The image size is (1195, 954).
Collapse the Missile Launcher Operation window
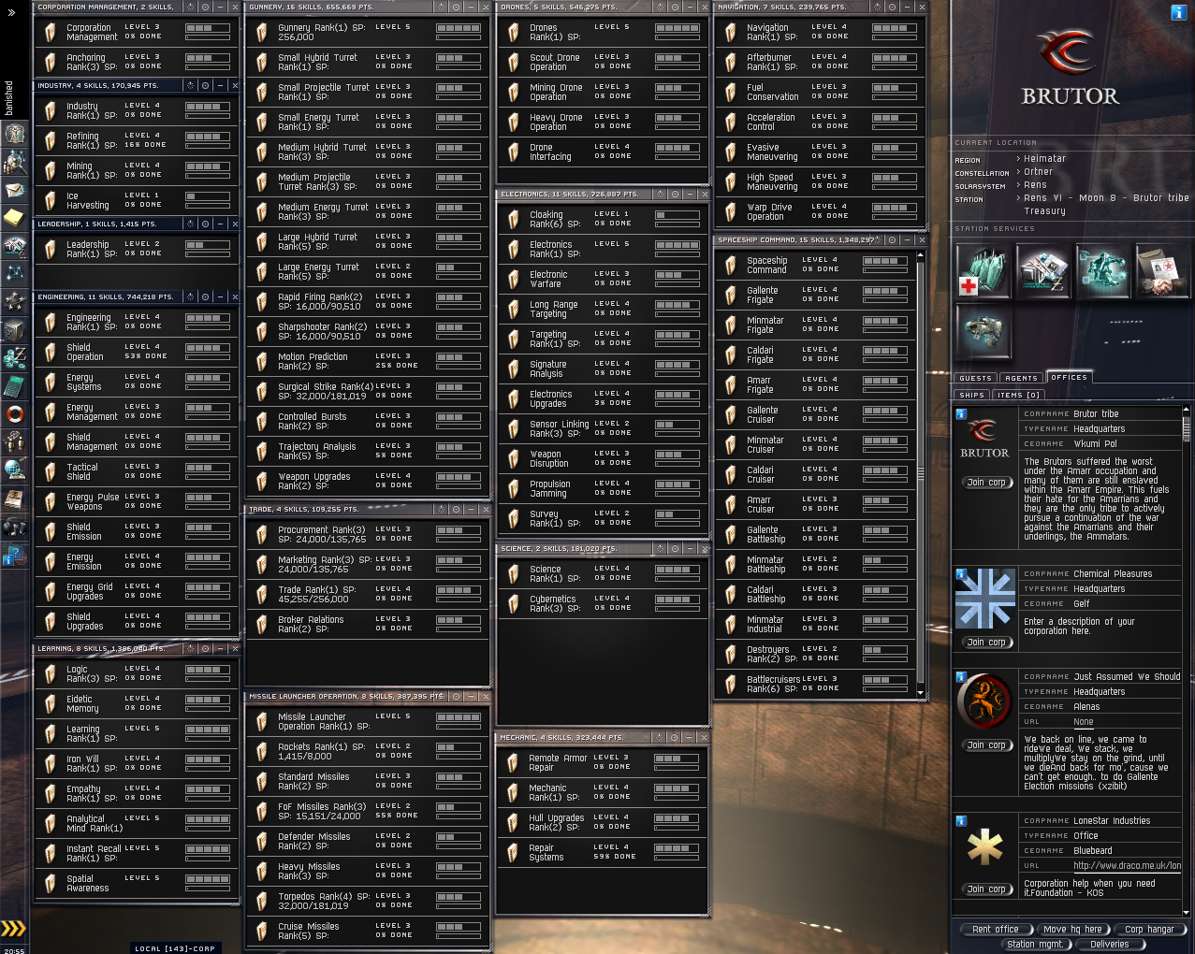click(x=471, y=697)
